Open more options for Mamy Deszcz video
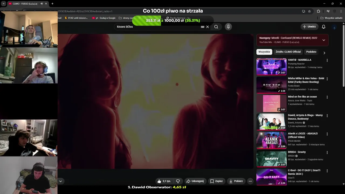The height and width of the screenshot is (194, 345). pos(327,116)
